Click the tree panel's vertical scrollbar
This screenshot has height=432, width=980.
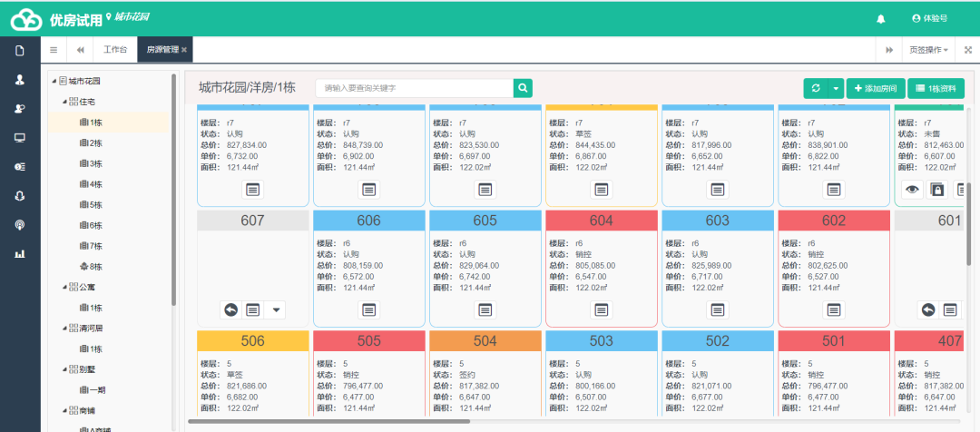pos(173,188)
